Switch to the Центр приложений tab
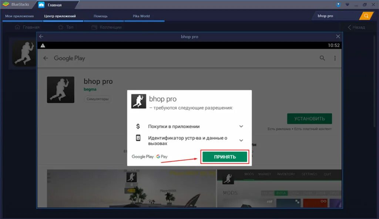 click(60, 16)
